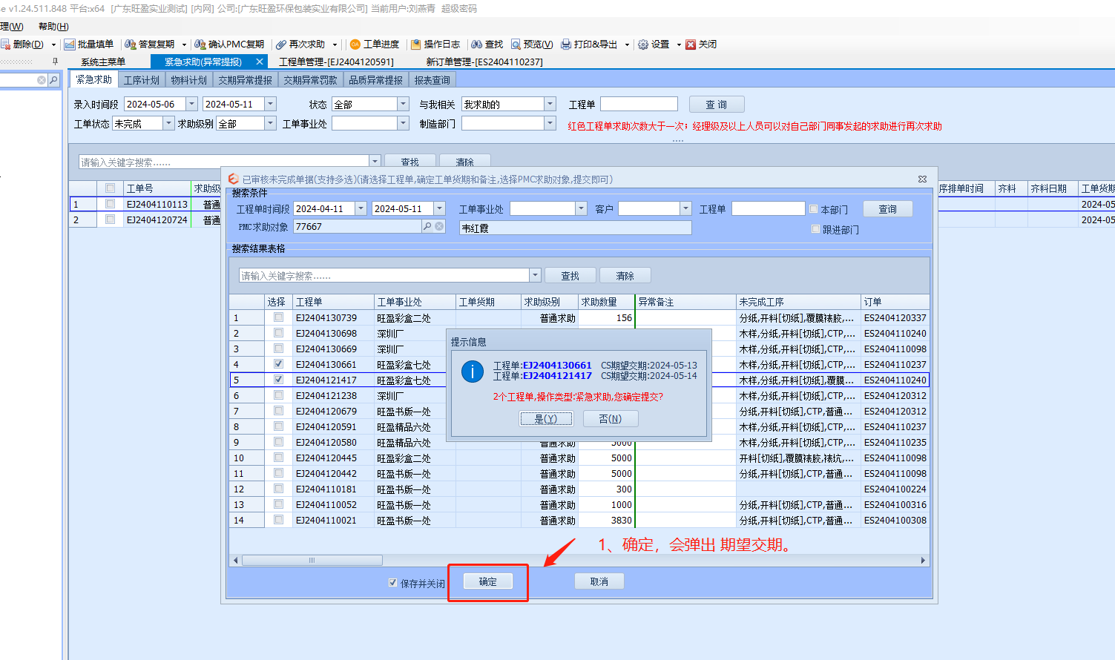Click the magnifier icon in PMC求助对象 field
The height and width of the screenshot is (660, 1115).
pyautogui.click(x=427, y=226)
